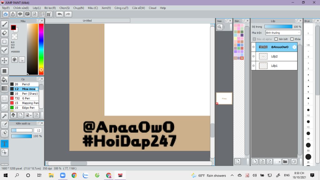
Task: Enable the Xén bớt checkbox
Action: pyautogui.click(x=276, y=39)
